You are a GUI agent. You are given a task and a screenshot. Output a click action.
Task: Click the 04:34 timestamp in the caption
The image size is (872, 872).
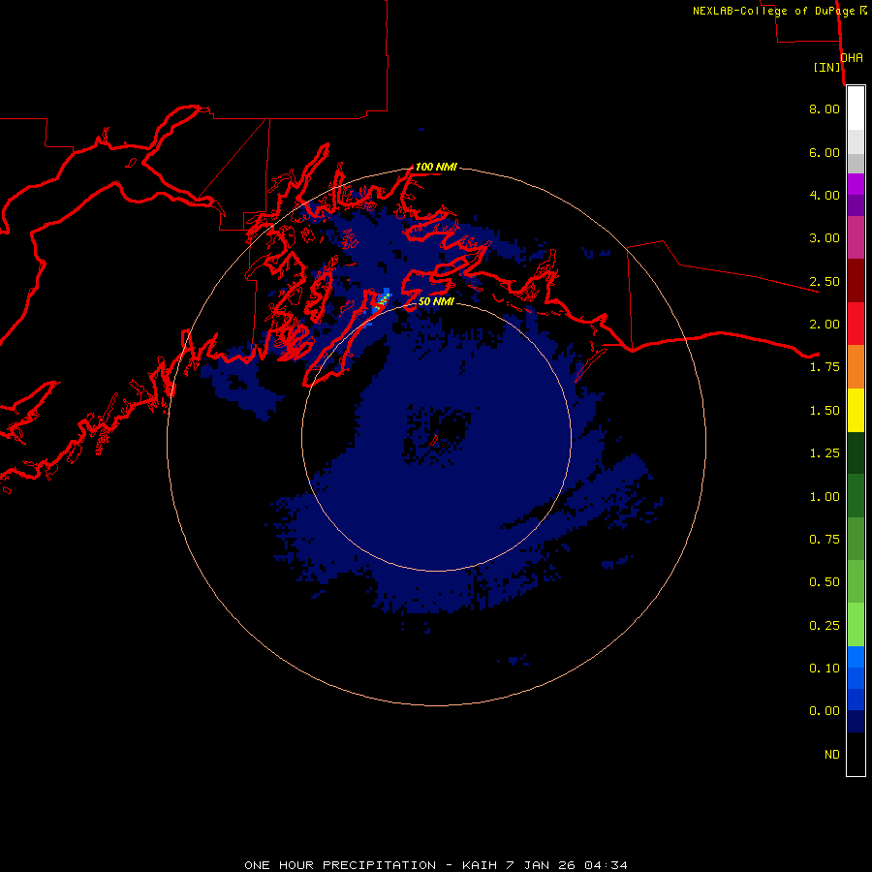[x=606, y=865]
